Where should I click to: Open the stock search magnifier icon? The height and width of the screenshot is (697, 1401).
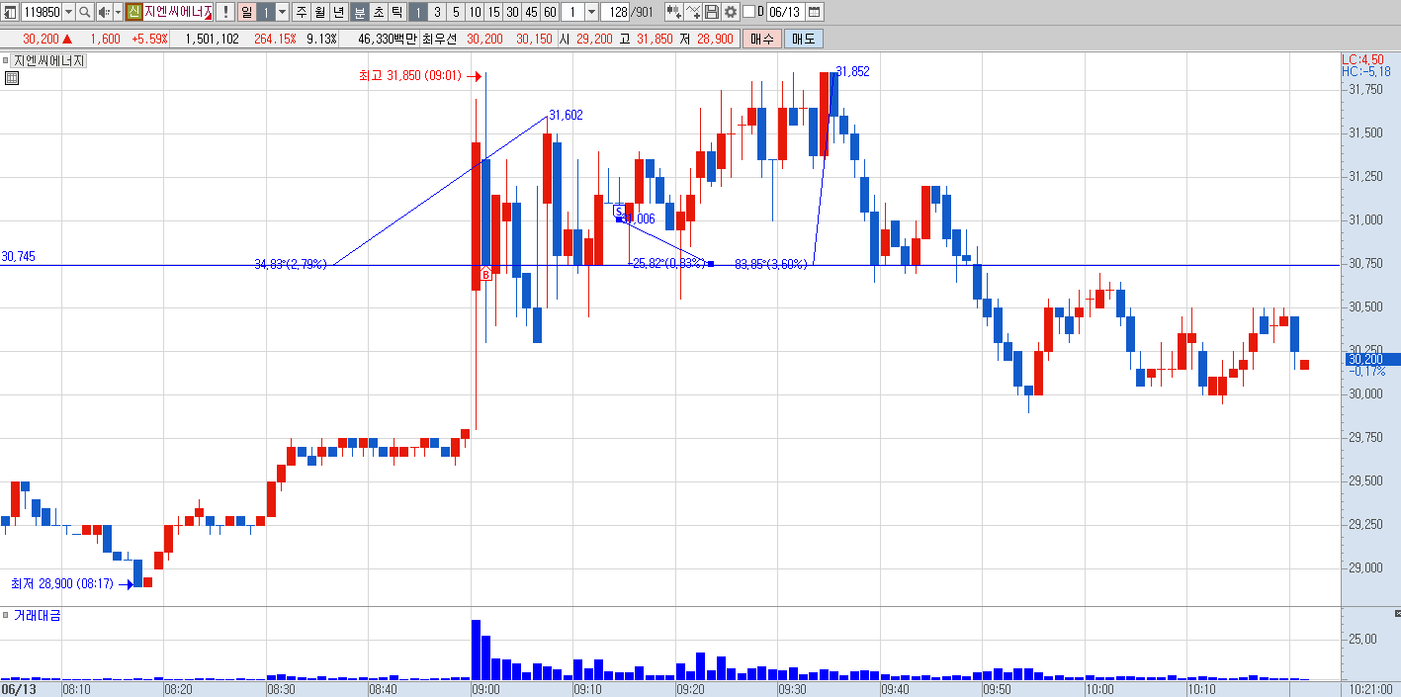coord(85,12)
